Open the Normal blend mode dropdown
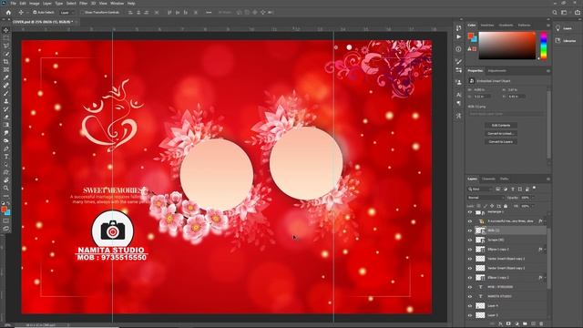This screenshot has height=328, width=583. pos(486,198)
